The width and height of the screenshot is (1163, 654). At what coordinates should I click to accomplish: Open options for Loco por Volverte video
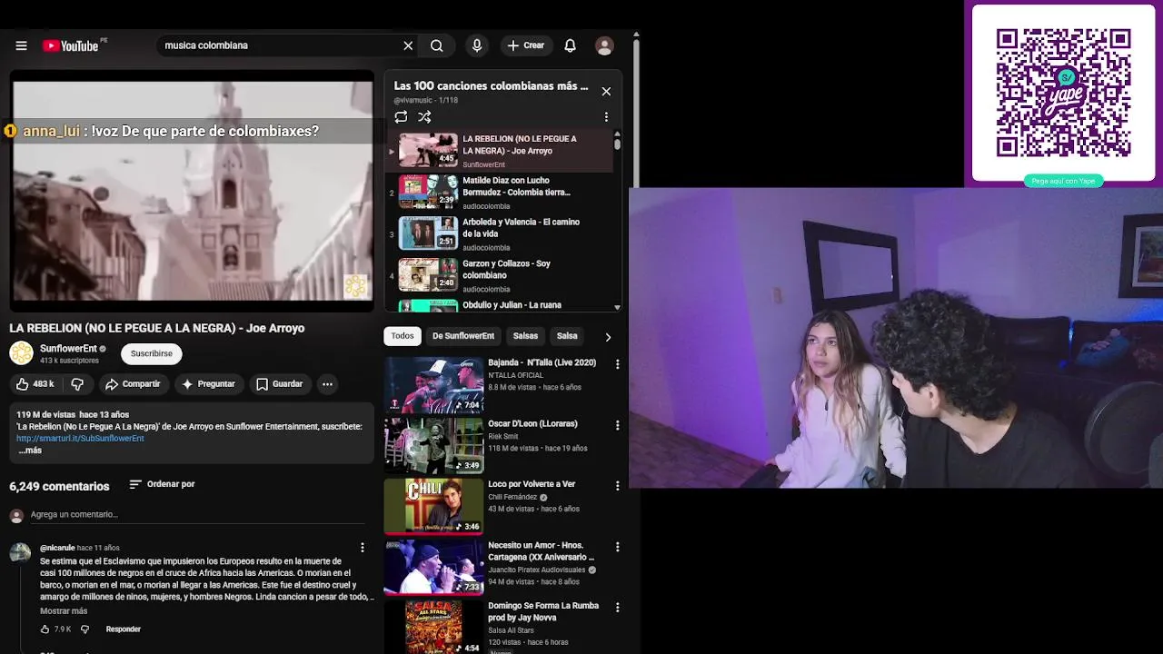[x=617, y=486]
